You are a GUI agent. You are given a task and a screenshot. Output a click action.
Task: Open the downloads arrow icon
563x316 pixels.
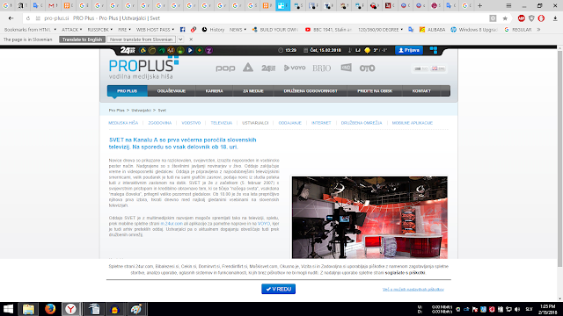[x=555, y=18]
